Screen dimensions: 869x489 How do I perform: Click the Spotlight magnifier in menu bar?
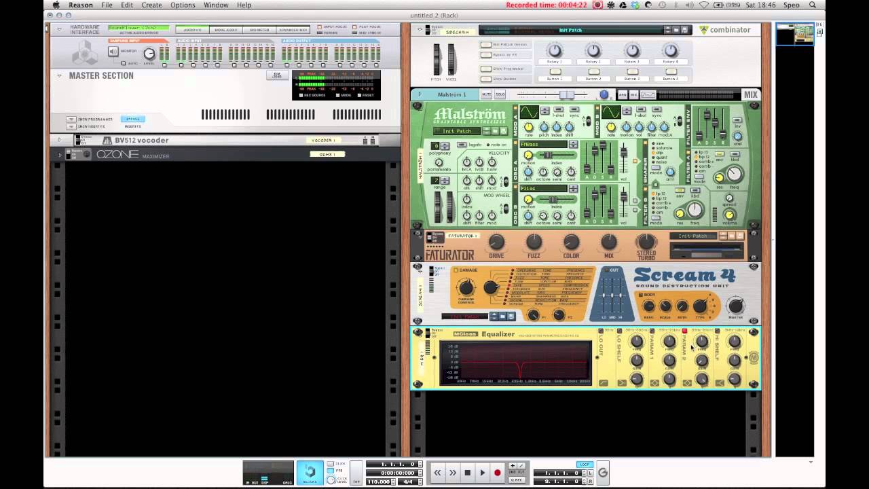[812, 5]
